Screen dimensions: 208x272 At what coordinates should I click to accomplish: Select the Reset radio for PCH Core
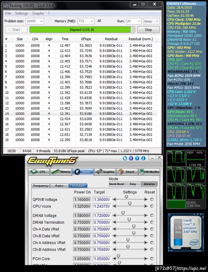click(x=152, y=259)
